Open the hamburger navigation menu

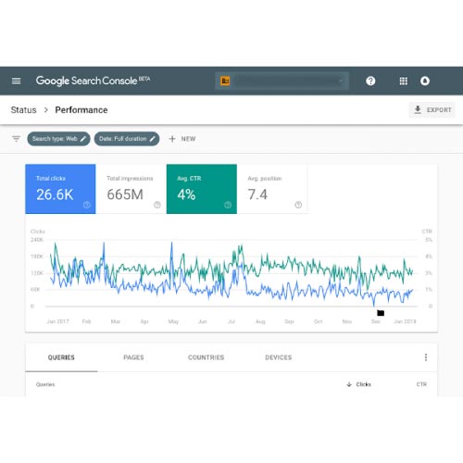coord(16,81)
